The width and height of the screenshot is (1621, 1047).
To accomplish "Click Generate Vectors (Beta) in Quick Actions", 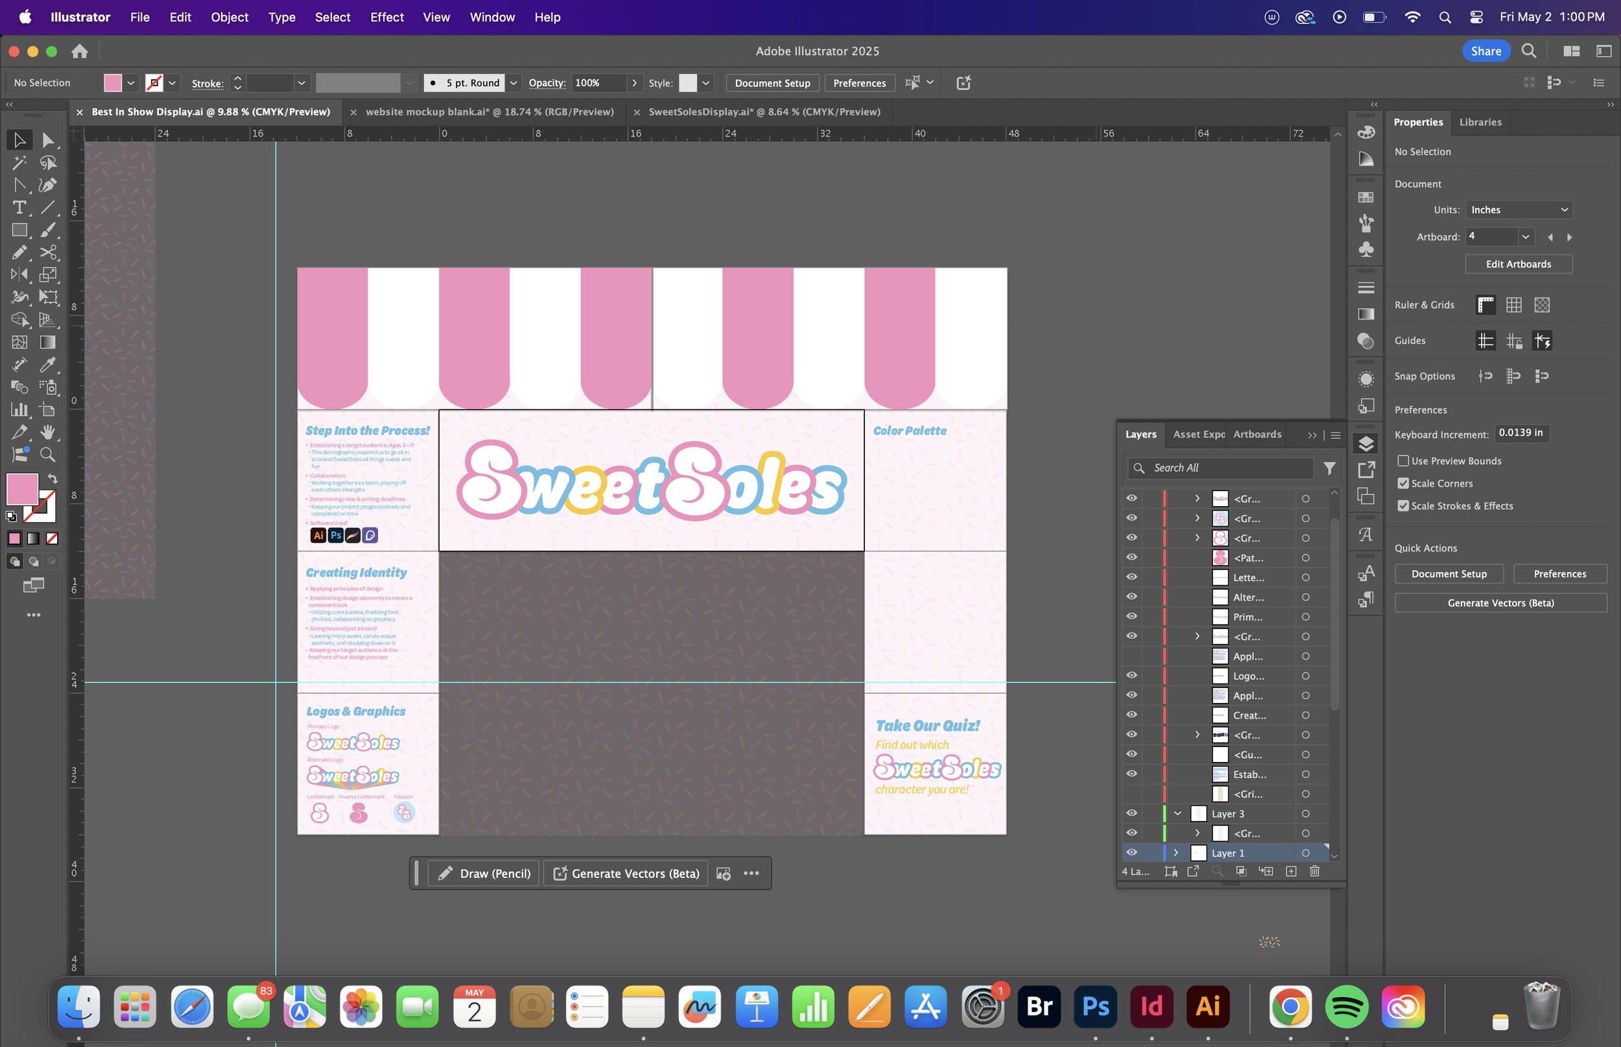I will pos(1500,603).
